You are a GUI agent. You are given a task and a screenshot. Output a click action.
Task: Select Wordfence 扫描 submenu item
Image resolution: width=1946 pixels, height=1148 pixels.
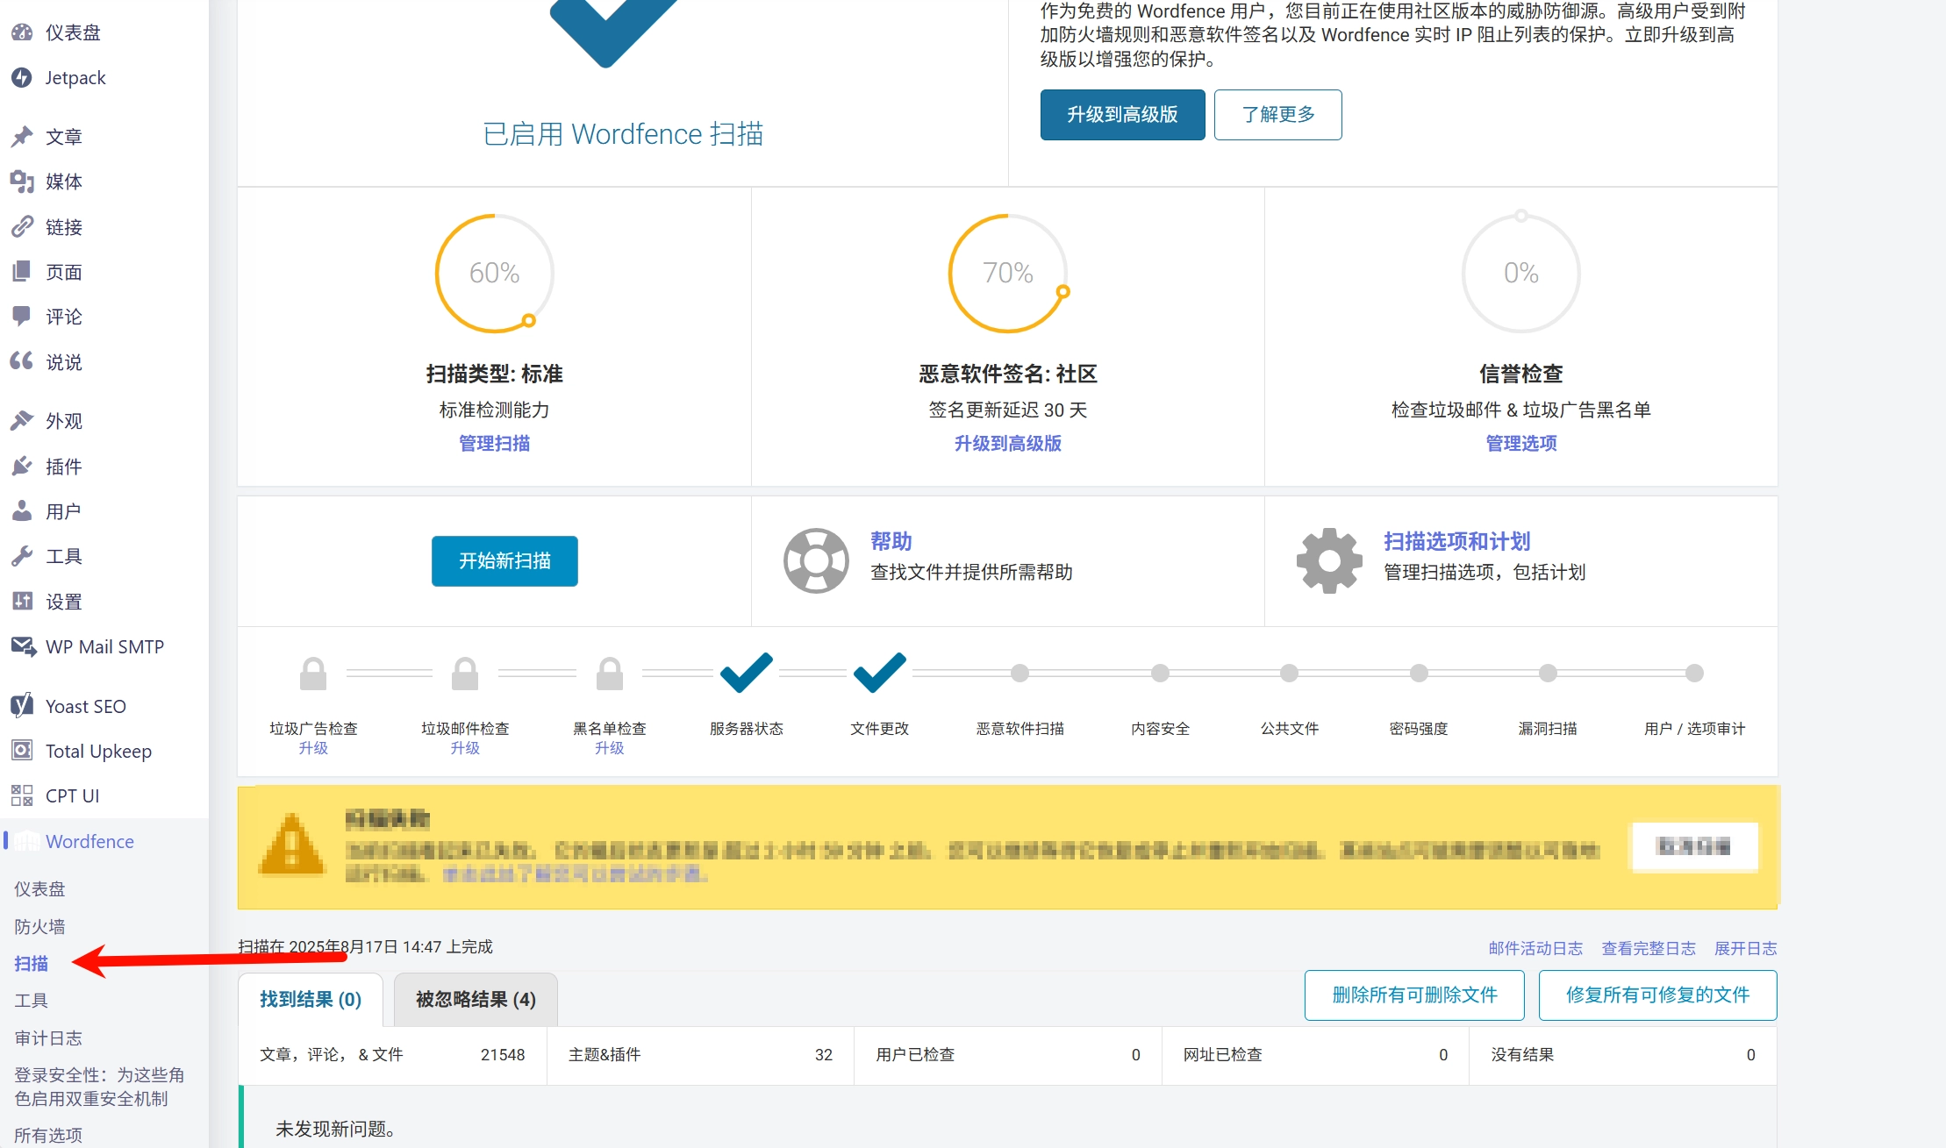coord(32,963)
